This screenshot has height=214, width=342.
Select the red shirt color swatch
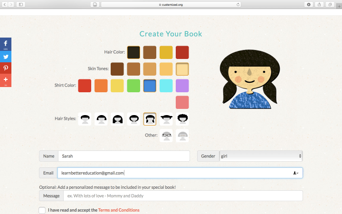coord(85,86)
